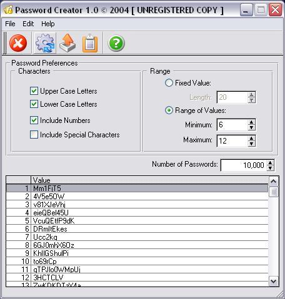
Task: Enable Include Special Characters checkbox
Action: click(x=34, y=135)
